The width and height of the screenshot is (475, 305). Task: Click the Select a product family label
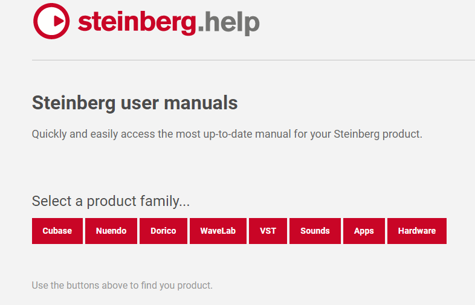point(111,201)
